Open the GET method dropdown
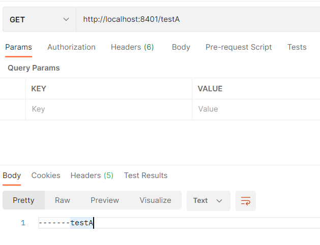 [x=39, y=20]
